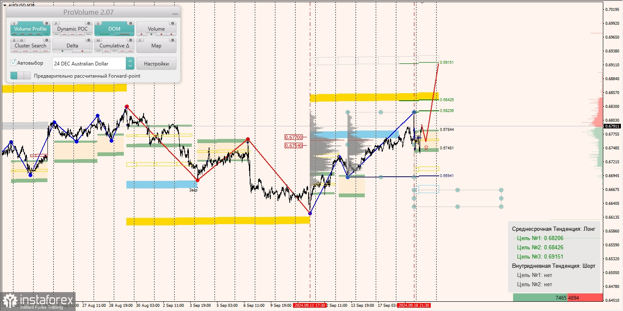Click green 7465 volume bar
The height and width of the screenshot is (311, 623).
pos(540,298)
